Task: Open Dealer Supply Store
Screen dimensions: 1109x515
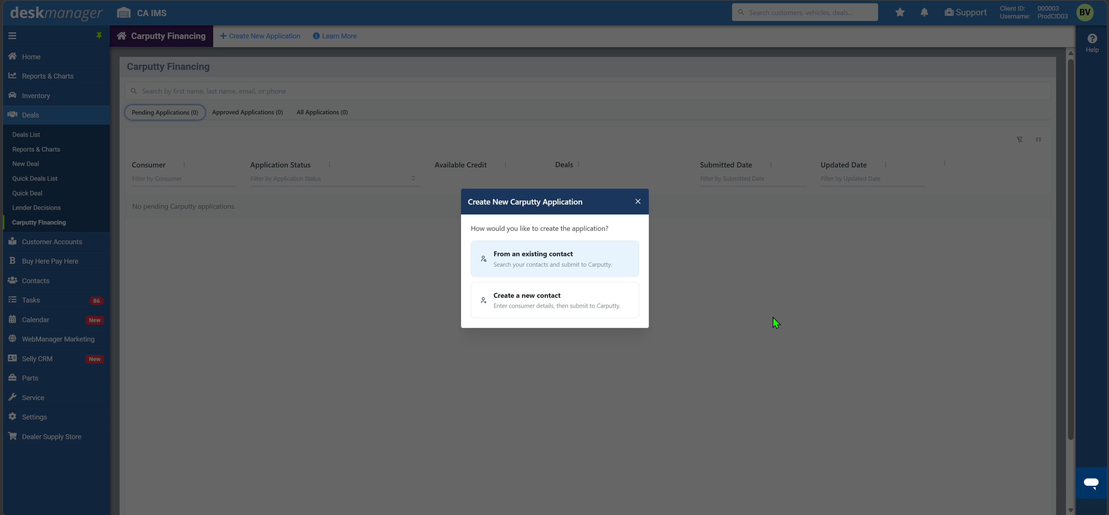Action: pos(56,437)
